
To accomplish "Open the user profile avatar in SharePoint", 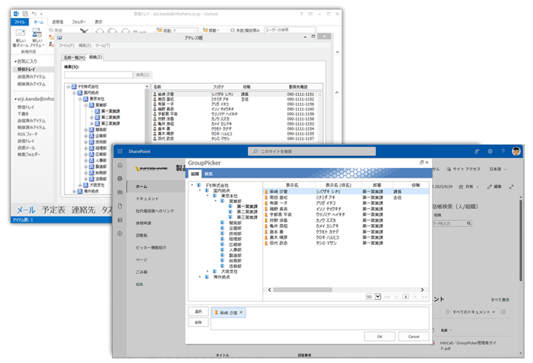I will coord(516,151).
